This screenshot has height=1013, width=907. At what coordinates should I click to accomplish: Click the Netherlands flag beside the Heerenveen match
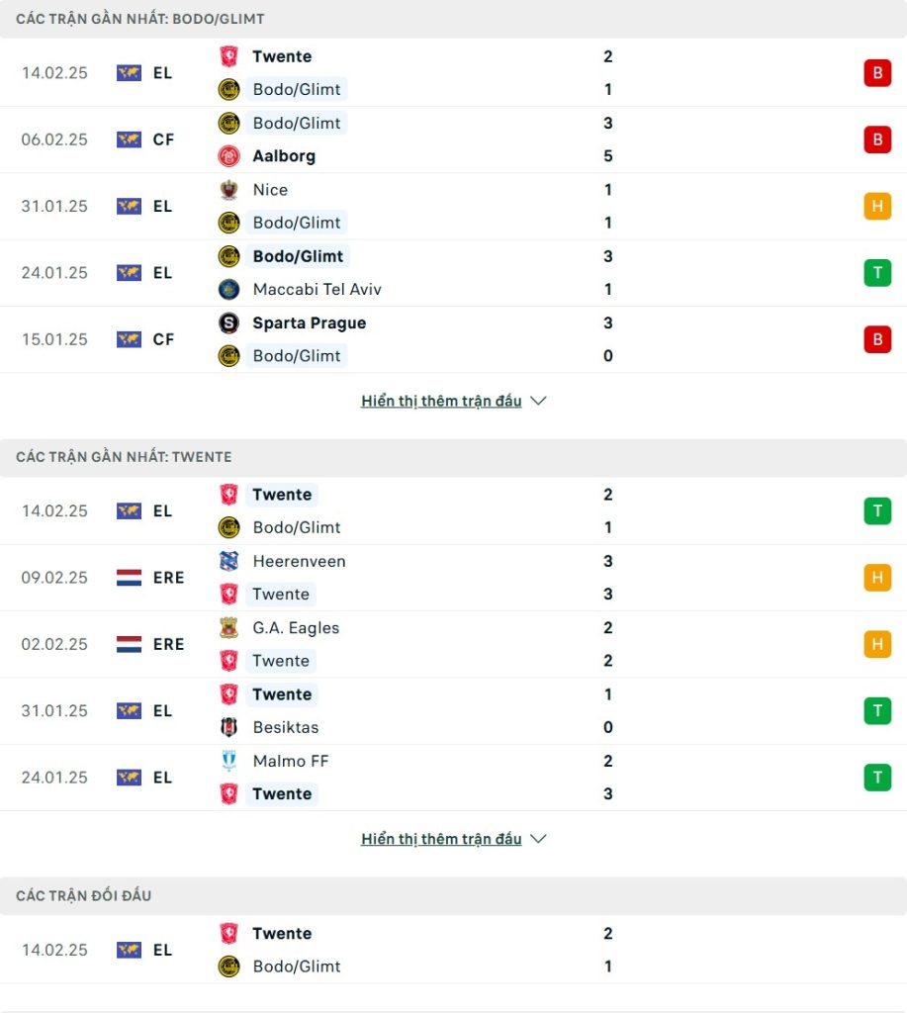pyautogui.click(x=129, y=578)
